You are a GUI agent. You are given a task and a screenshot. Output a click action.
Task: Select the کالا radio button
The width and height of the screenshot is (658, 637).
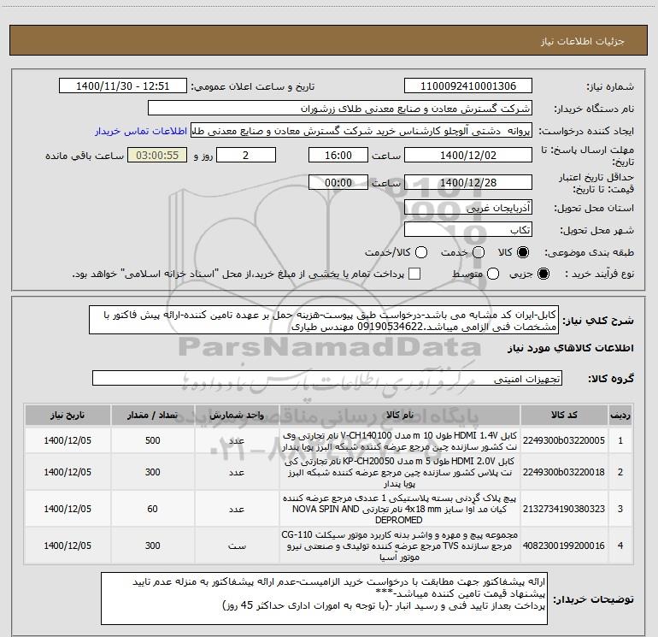[x=523, y=252]
